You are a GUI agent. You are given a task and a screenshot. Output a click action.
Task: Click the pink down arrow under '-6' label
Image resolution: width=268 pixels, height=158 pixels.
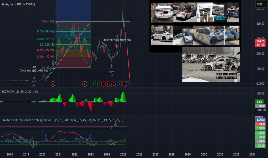(117, 46)
